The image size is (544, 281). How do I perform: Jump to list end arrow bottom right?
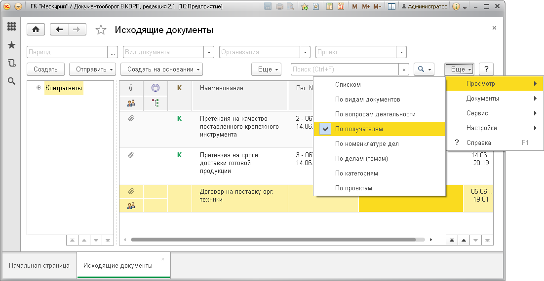click(x=487, y=240)
